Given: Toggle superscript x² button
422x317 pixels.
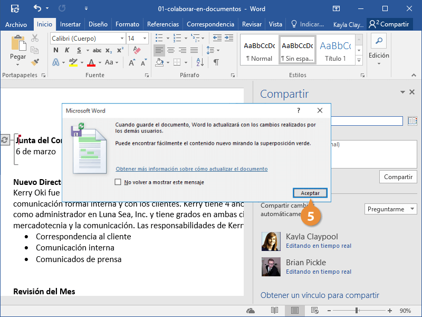Looking at the screenshot, I should [x=120, y=50].
